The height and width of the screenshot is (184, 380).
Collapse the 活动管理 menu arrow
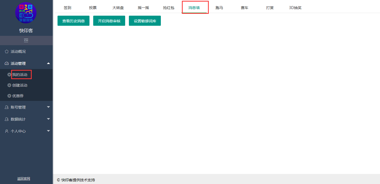(48, 63)
